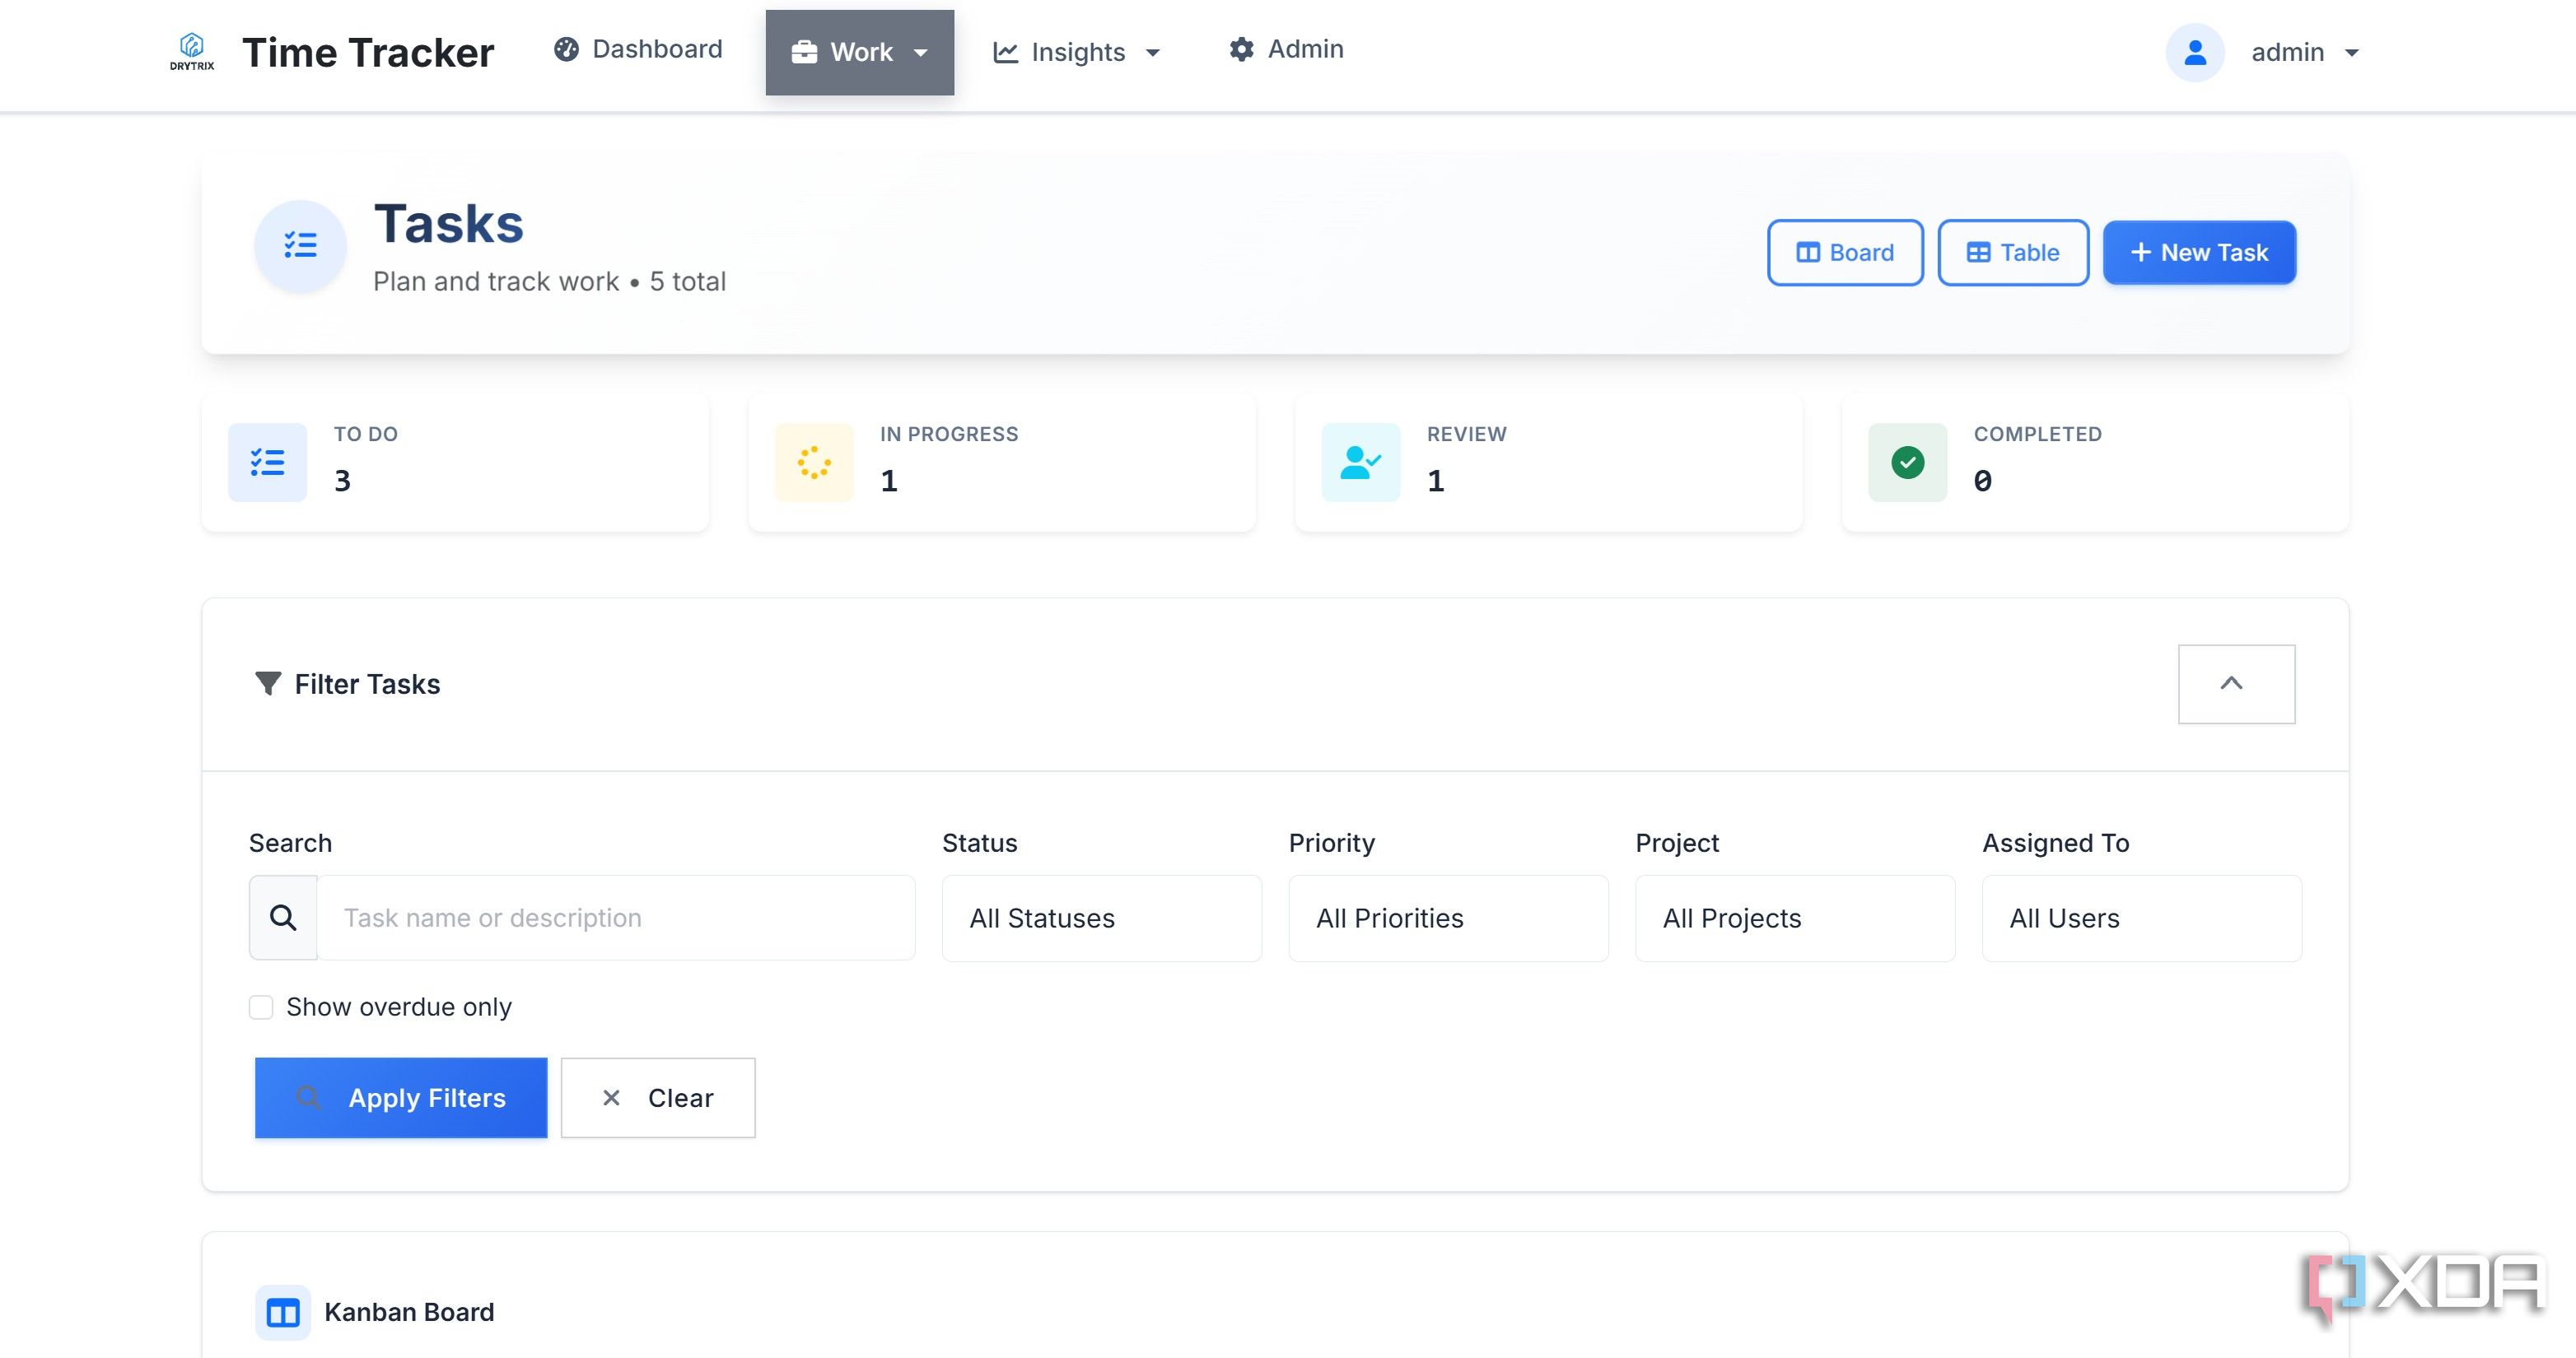The height and width of the screenshot is (1358, 2576).
Task: Click the Clear filters button
Action: tap(658, 1097)
